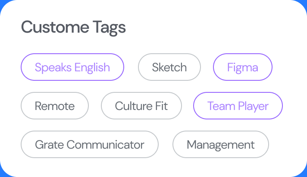The height and width of the screenshot is (177, 307).
Task: Add Management to selected tags
Action: (x=221, y=145)
